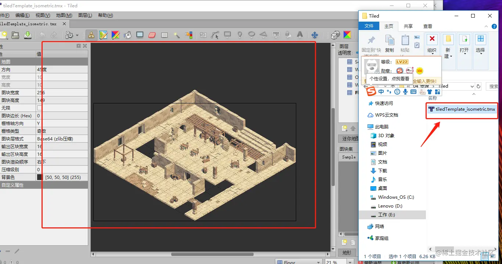This screenshot has width=502, height=264.
Task: Open the 视图(V) menu
Action: pos(43,15)
